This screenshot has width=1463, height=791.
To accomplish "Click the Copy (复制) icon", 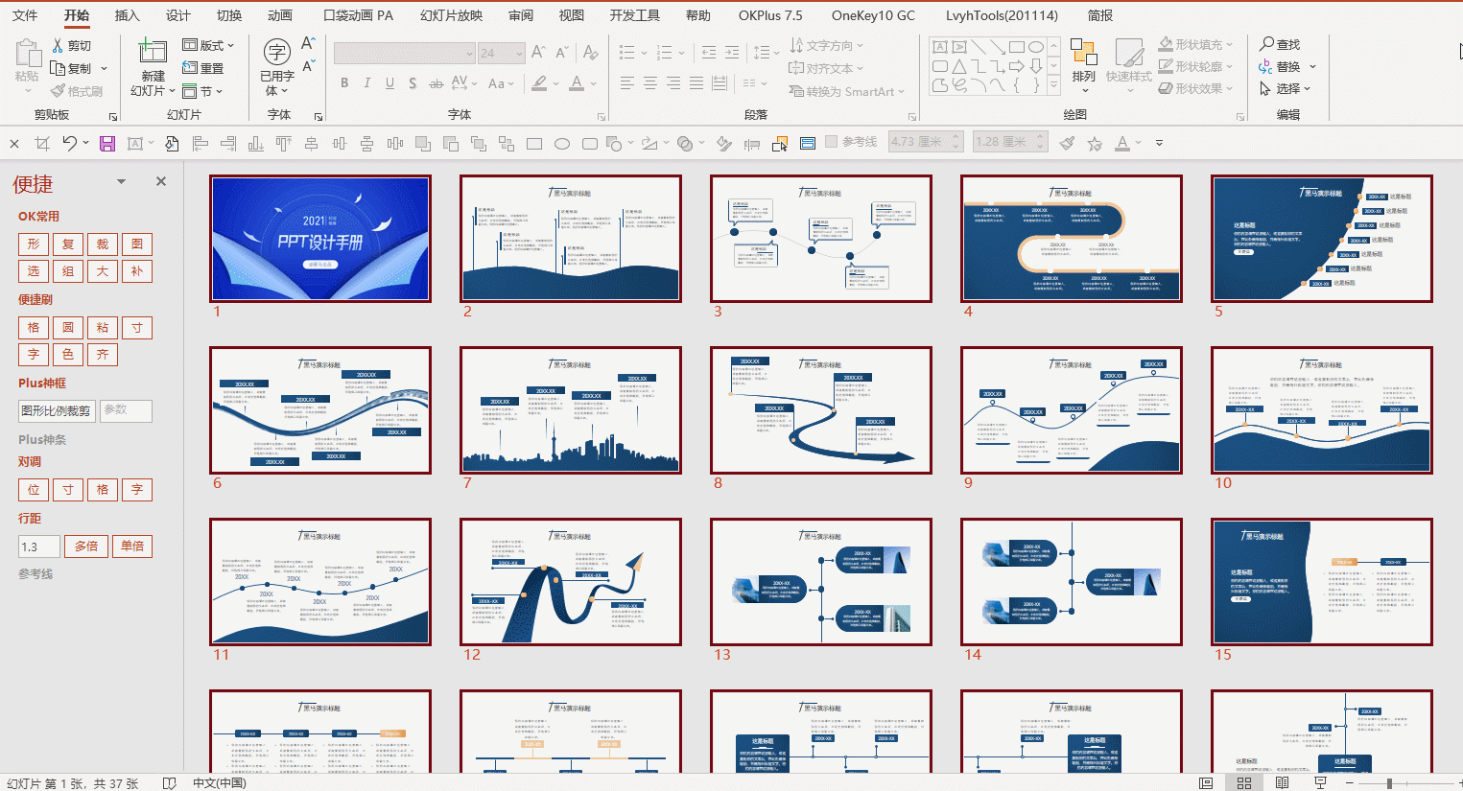I will pos(58,68).
